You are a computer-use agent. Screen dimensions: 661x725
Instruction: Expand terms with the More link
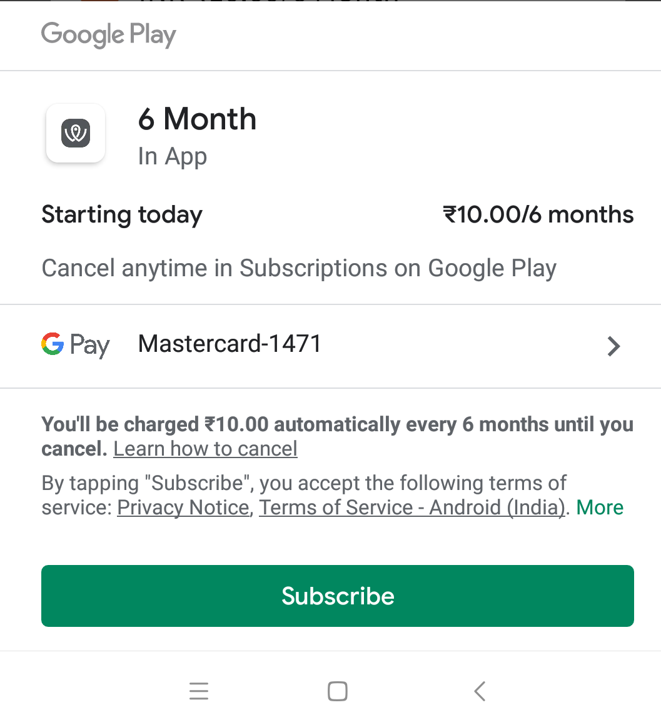point(600,507)
